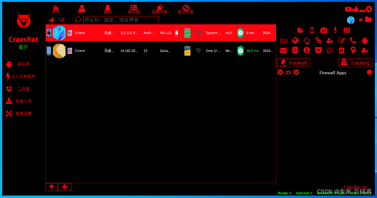Toggle the Firewall Apps status circle

370,72
